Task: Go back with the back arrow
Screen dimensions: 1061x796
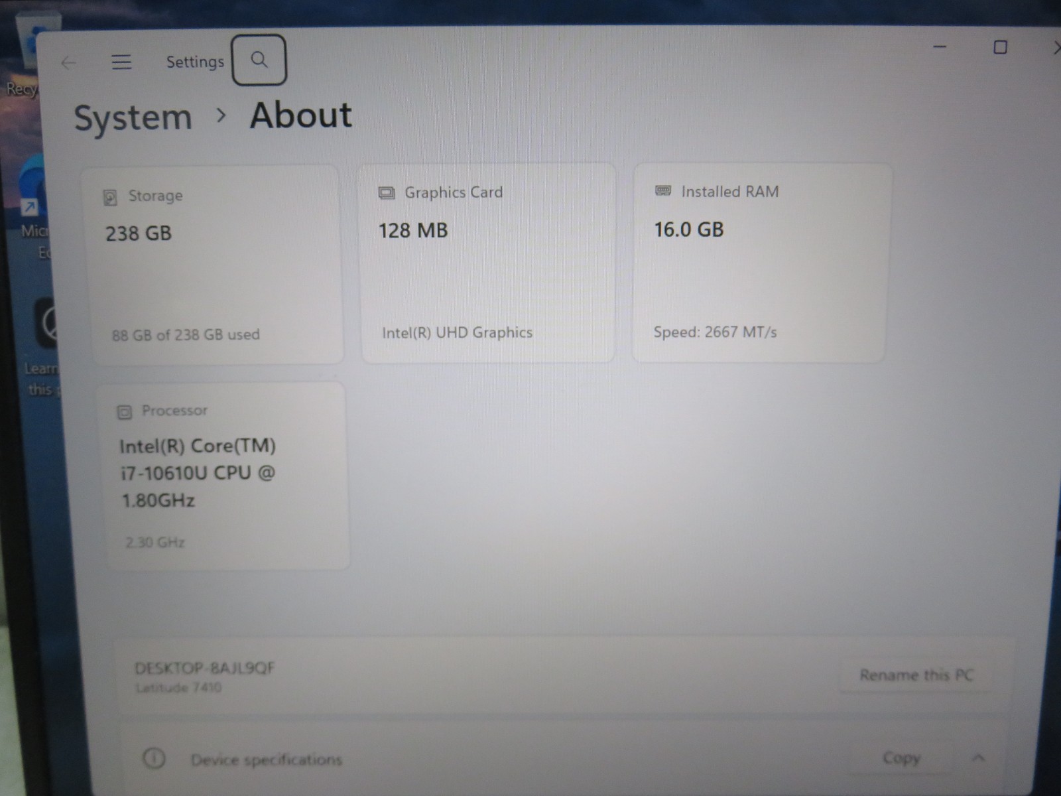Action: [x=68, y=63]
